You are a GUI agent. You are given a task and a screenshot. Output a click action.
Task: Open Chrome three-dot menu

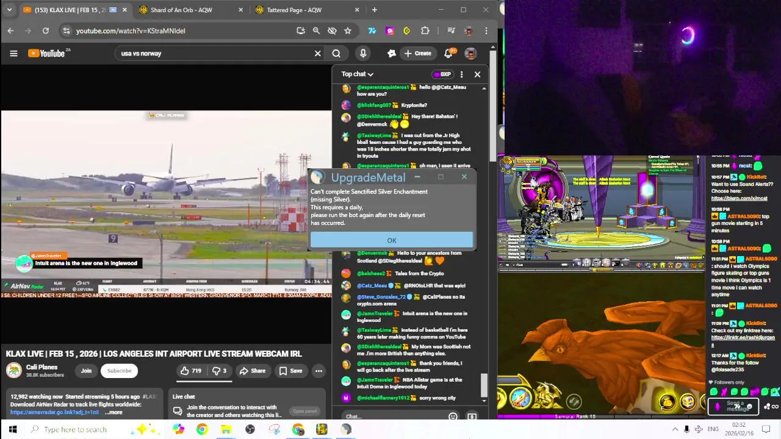486,30
